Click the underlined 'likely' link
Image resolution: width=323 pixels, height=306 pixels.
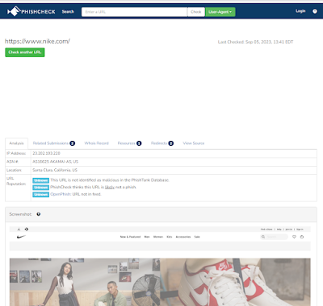click(x=110, y=187)
